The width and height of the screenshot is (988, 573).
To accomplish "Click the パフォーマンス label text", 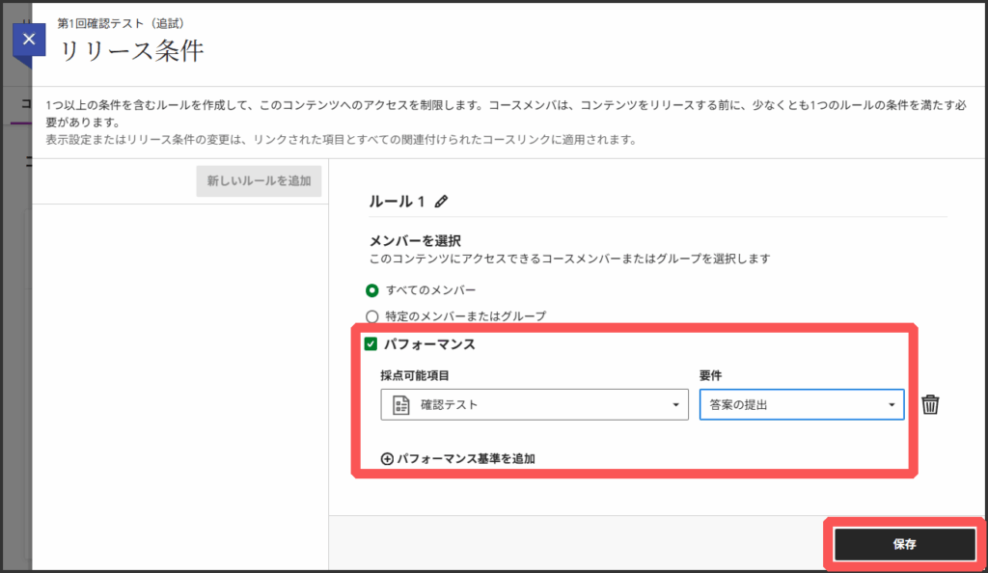I will (429, 344).
